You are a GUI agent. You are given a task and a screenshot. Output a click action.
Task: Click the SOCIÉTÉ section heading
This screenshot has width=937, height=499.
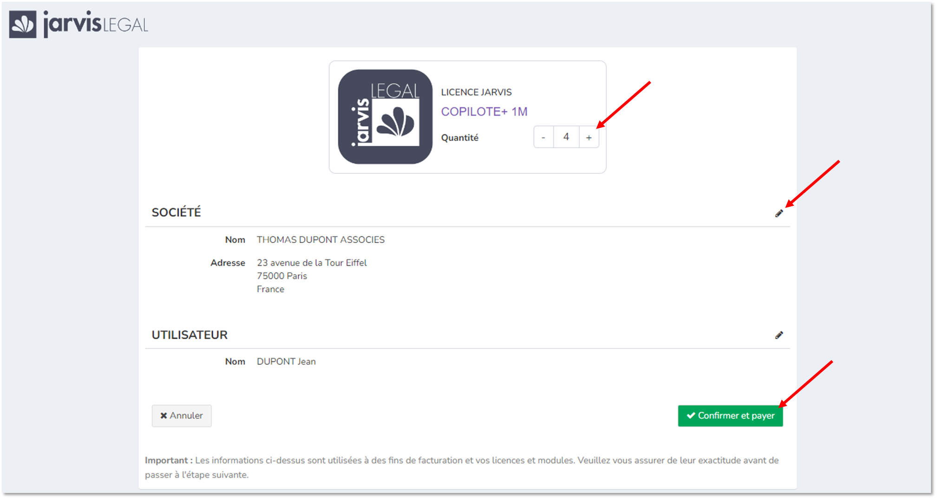pyautogui.click(x=176, y=212)
